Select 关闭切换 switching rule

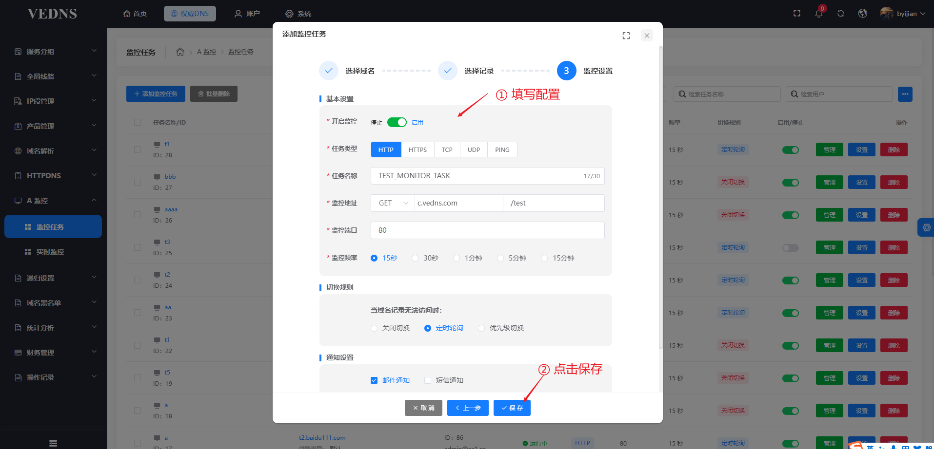pos(391,328)
